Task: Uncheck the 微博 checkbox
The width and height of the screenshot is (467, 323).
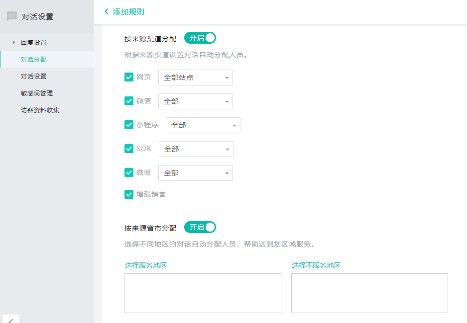Action: tap(129, 172)
